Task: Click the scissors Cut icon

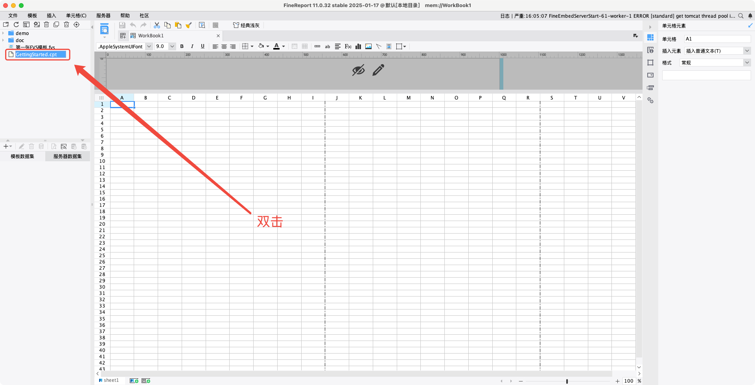Action: 157,25
